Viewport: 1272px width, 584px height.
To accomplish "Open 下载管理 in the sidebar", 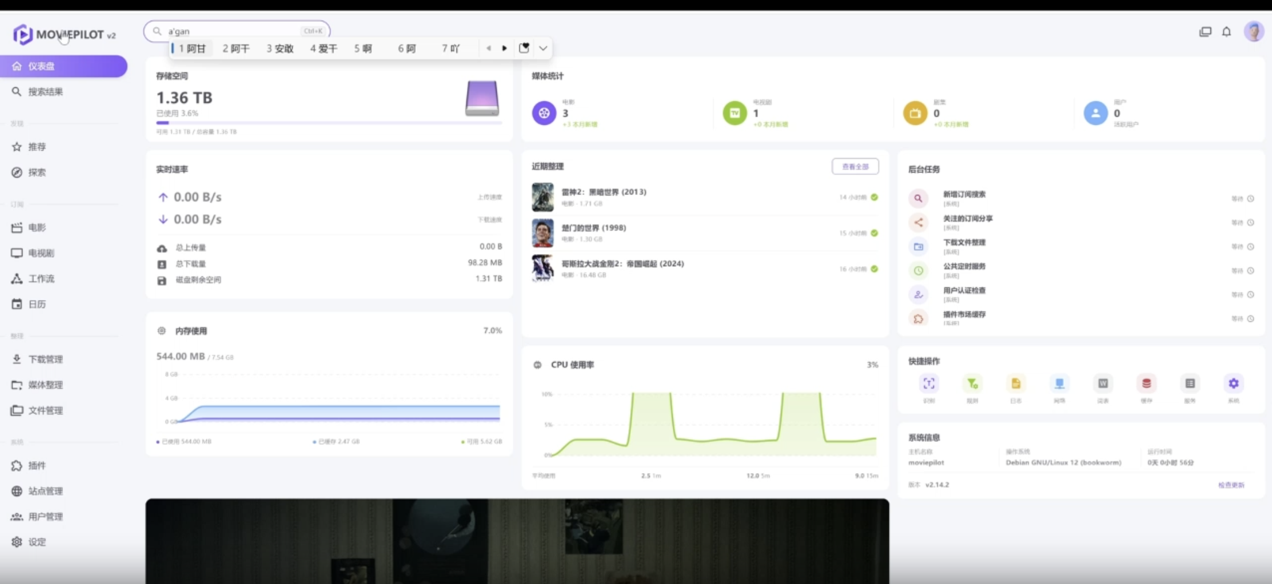I will [63, 359].
